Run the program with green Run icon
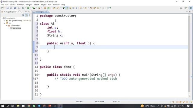 (x=28, y=8)
